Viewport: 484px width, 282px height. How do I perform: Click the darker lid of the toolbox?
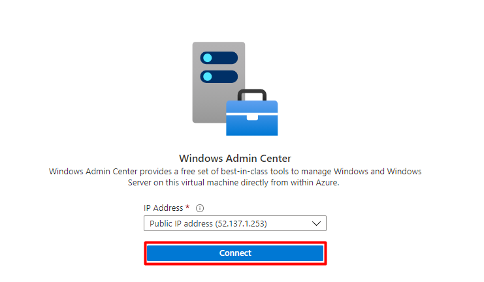click(251, 106)
